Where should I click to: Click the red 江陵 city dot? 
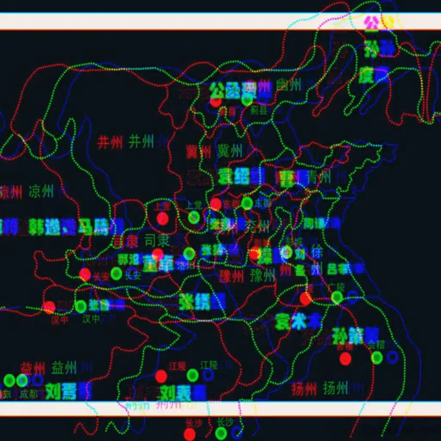[161, 376]
